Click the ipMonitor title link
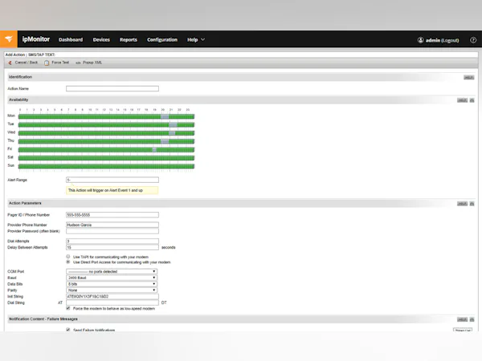Screen dimensions: 482x361 [x=36, y=39]
